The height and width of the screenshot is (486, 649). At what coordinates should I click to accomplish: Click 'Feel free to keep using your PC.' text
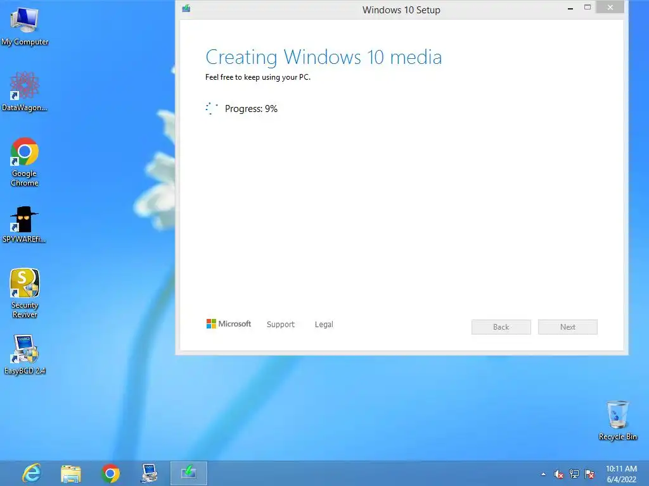[258, 77]
